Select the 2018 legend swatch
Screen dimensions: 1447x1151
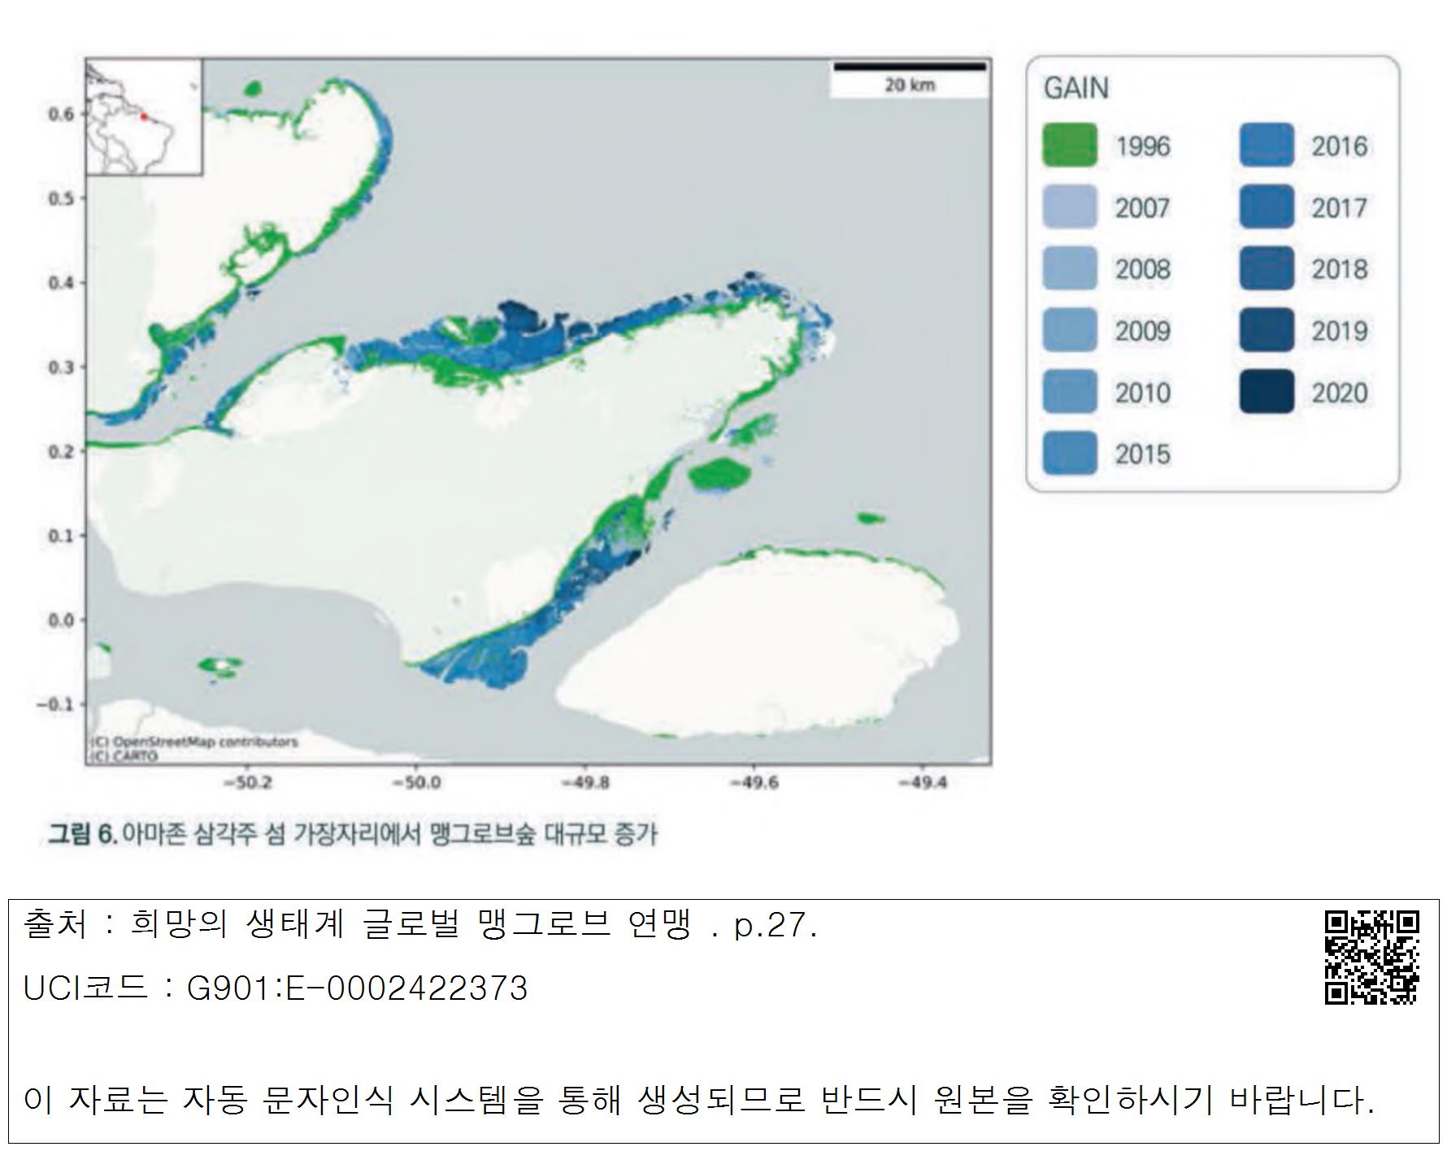1266,269
